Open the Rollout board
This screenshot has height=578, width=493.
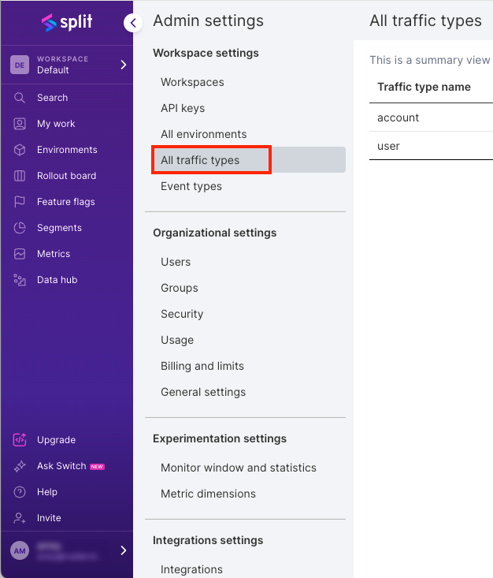click(67, 176)
